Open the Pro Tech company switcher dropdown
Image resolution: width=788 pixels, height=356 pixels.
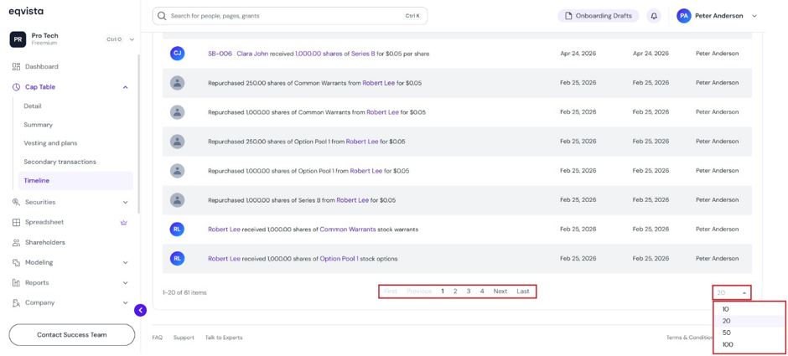tap(132, 39)
